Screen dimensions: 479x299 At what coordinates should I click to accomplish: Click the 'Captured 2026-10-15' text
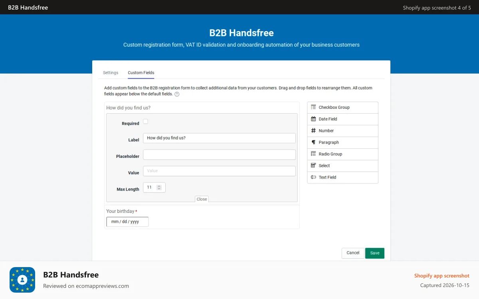[445, 285]
